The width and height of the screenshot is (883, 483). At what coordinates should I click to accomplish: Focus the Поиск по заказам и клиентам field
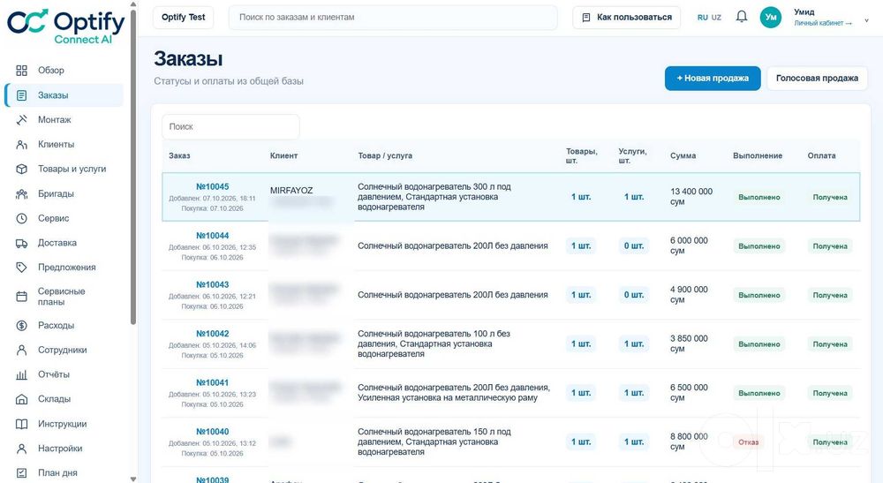click(393, 18)
